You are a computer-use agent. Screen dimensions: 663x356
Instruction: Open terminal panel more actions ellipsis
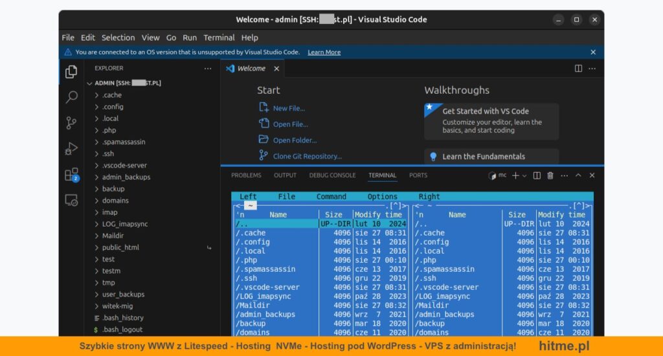tap(564, 175)
